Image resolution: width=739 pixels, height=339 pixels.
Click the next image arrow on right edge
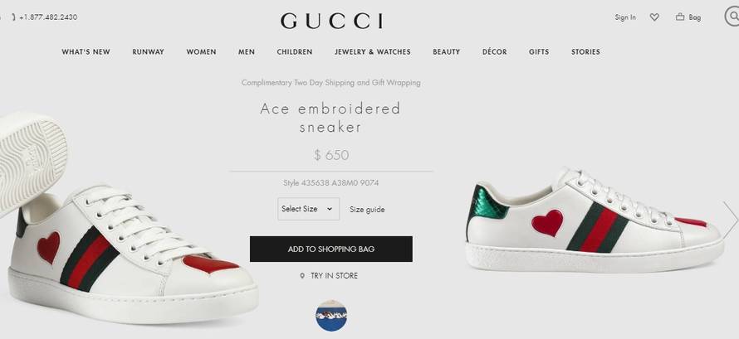coord(731,219)
